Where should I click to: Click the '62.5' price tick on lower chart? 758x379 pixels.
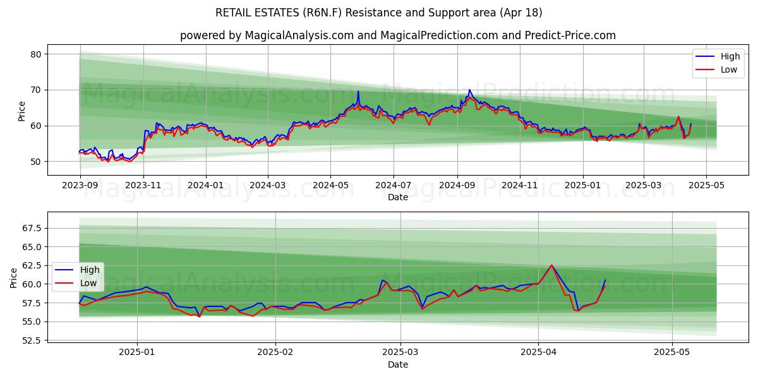click(x=30, y=265)
